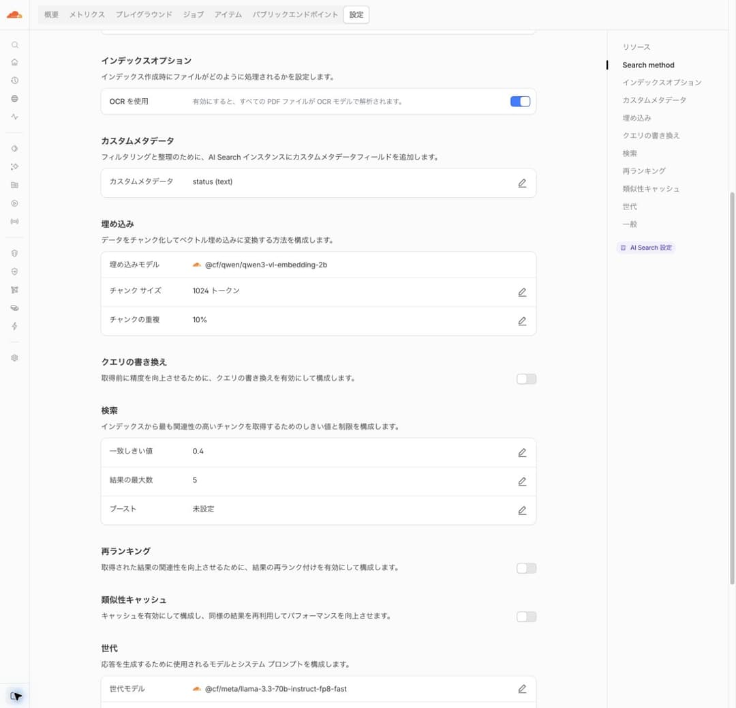Edit the チャンクの重複 percentage
The image size is (736, 708).
[522, 321]
